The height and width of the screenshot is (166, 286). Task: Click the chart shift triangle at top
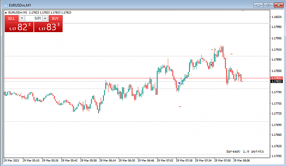(243, 11)
